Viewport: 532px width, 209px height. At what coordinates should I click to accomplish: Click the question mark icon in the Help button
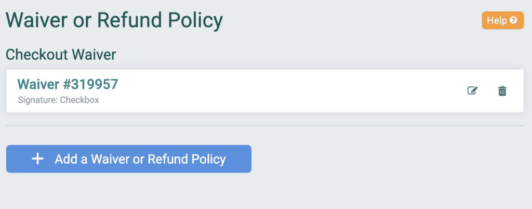tap(513, 20)
